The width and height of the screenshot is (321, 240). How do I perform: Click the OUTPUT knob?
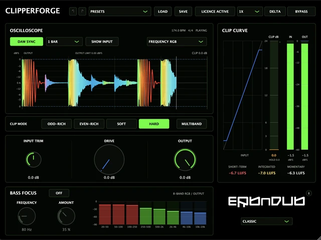pyautogui.click(x=185, y=159)
